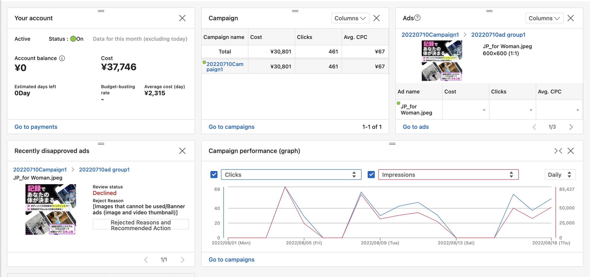Uncheck the Impressions metric checkbox
The width and height of the screenshot is (590, 277).
(x=371, y=175)
